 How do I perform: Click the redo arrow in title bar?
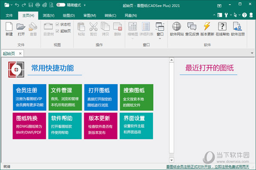tap(24, 5)
